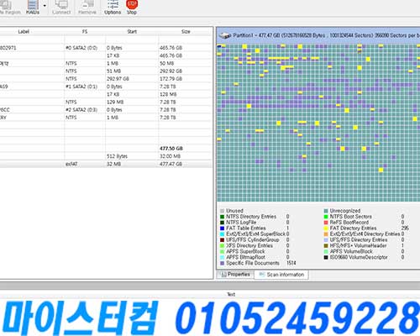The height and width of the screenshot is (336, 420).
Task: Click the XFS Directory Entries legend entry
Action: click(249, 245)
